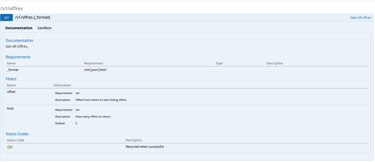
Task: Click the limit filter name
Action: (10, 109)
